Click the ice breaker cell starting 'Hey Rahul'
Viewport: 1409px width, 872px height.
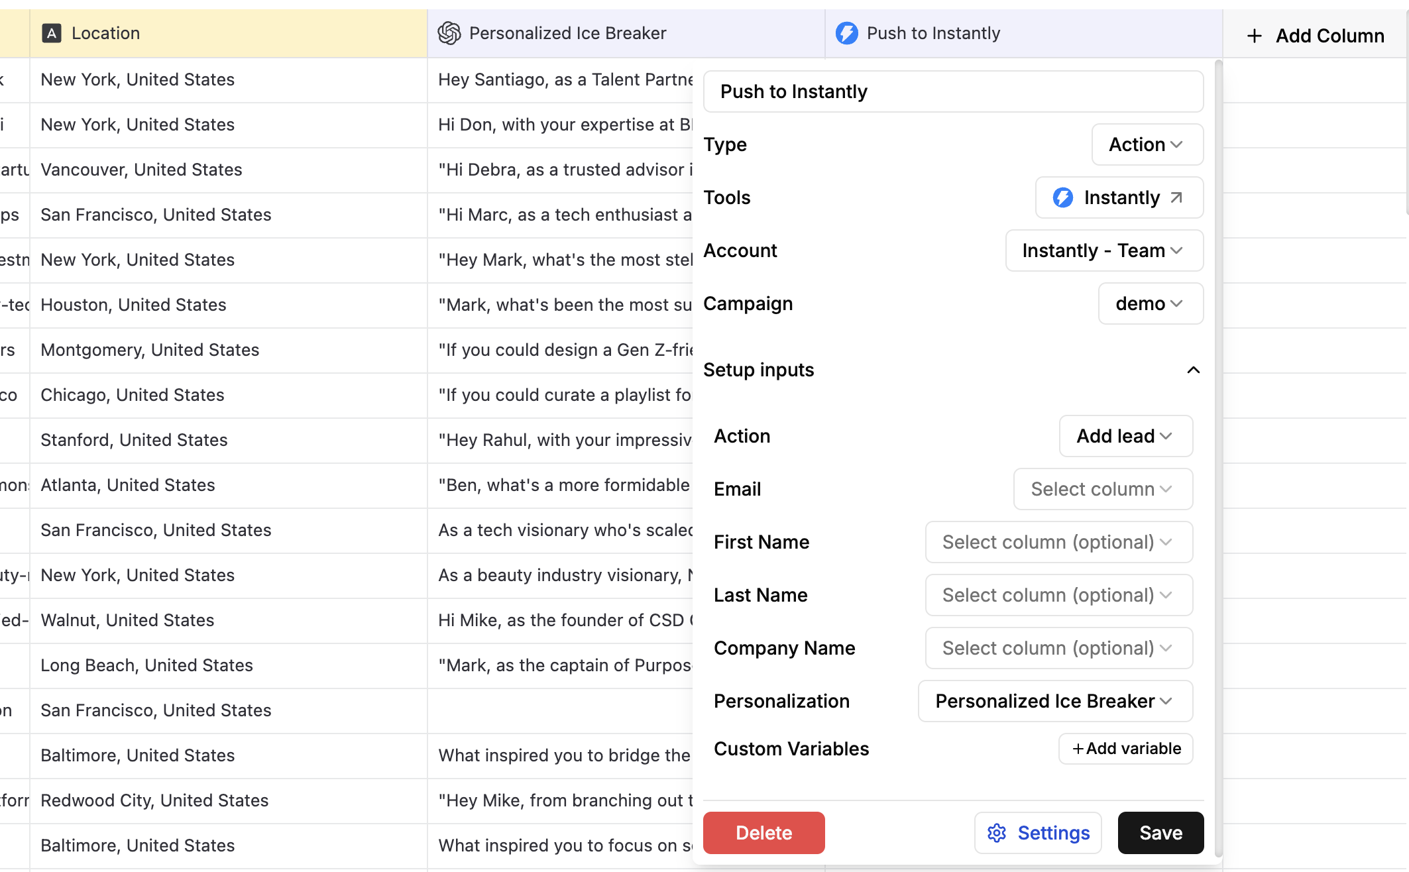click(x=561, y=440)
